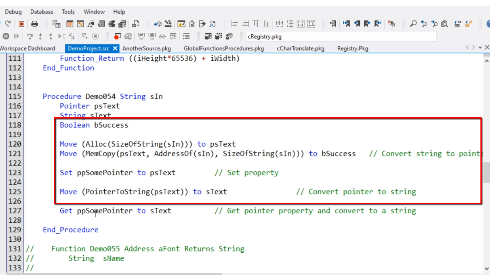Click the Stop debugging circle icon
The height and width of the screenshot is (275, 490).
click(96, 36)
